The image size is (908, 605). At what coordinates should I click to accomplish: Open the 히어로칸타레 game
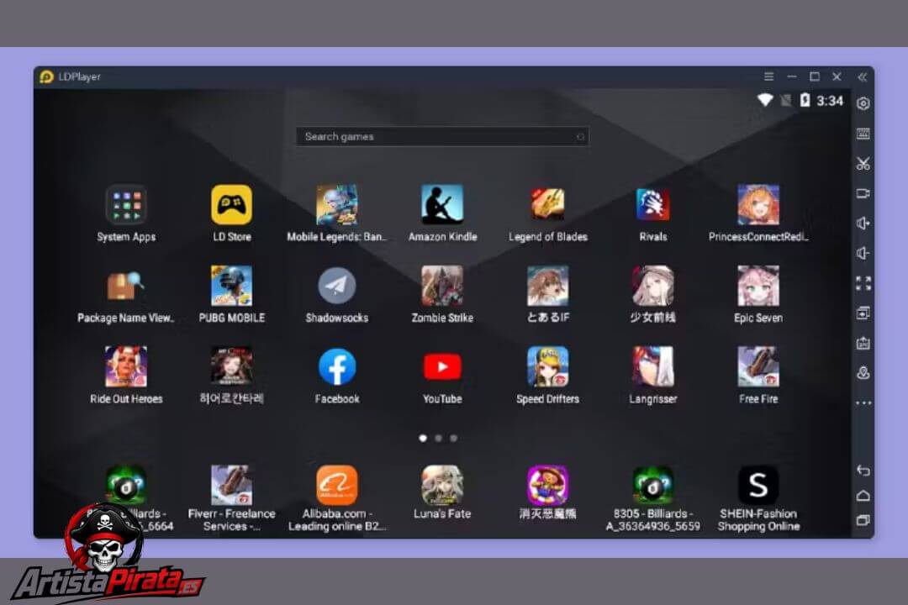[232, 367]
